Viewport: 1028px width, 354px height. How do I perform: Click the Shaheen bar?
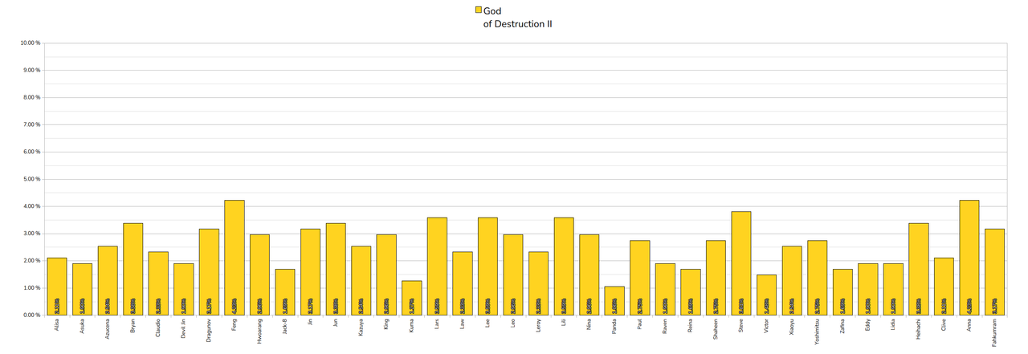716,278
